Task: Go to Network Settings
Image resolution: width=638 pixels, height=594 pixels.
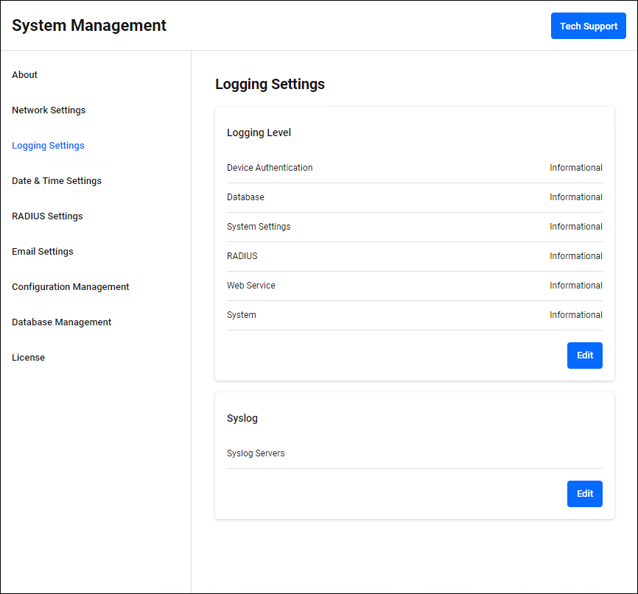Action: [49, 110]
